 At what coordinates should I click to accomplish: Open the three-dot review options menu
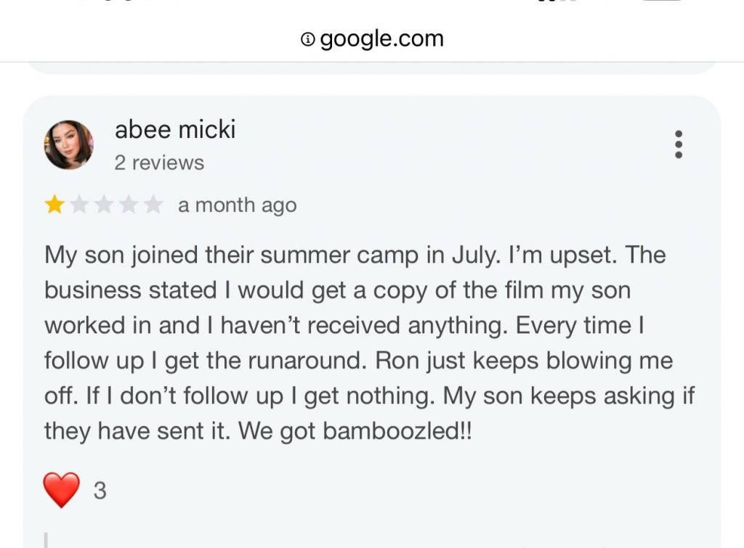679,144
